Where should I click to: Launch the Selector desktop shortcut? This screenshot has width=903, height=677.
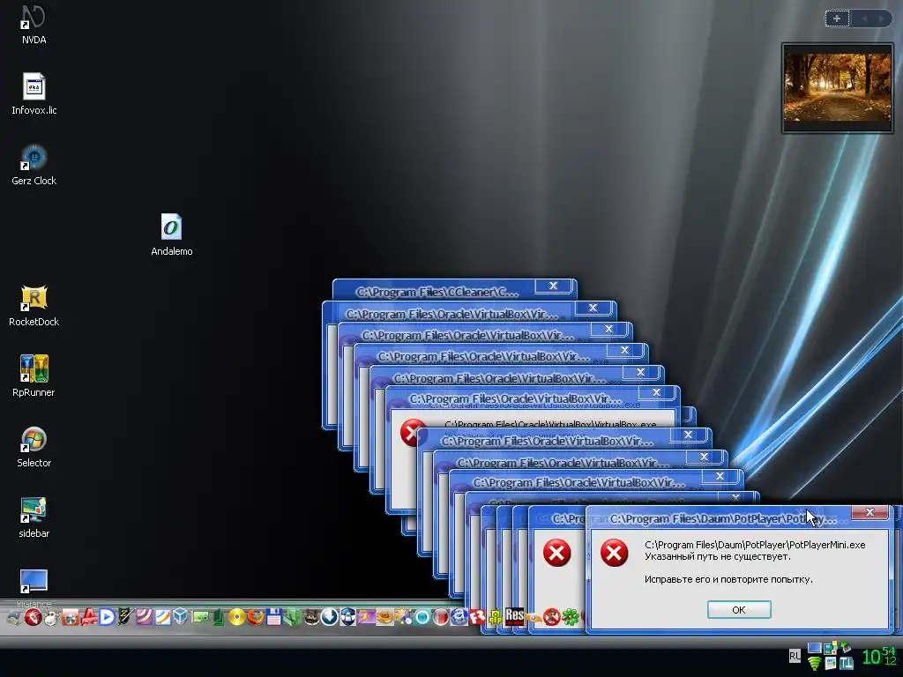[34, 447]
